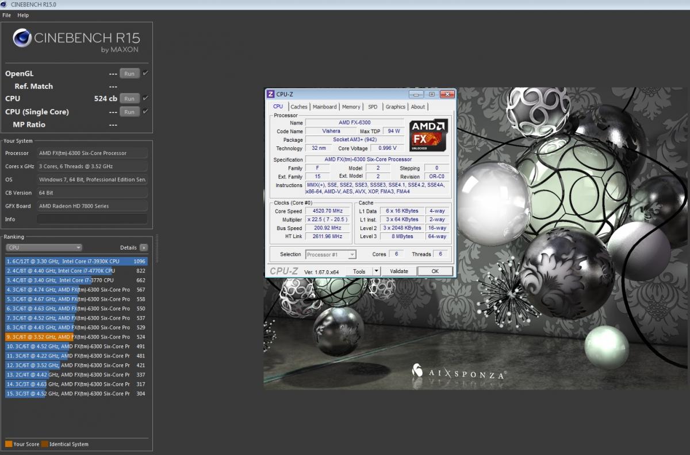Click the CB Version 64 Bit field

tap(92, 193)
